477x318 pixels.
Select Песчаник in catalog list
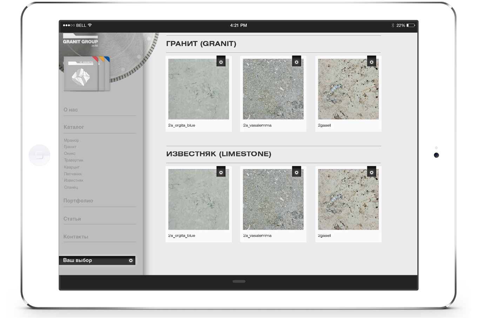tap(73, 174)
